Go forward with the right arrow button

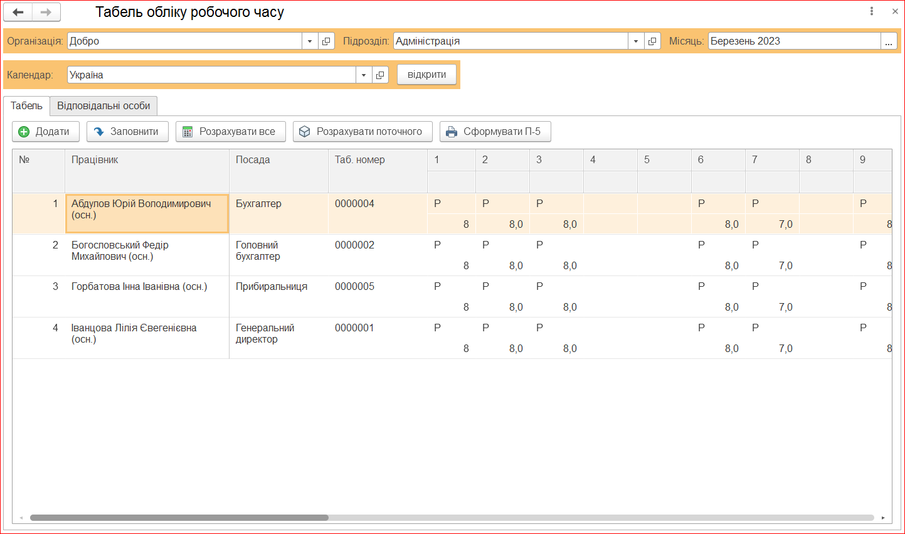point(46,12)
